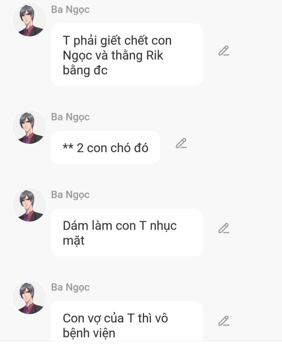Viewport: 282px width, 344px height.
Task: Select avatar beside 'Con vợ của T' message
Action: point(29,298)
